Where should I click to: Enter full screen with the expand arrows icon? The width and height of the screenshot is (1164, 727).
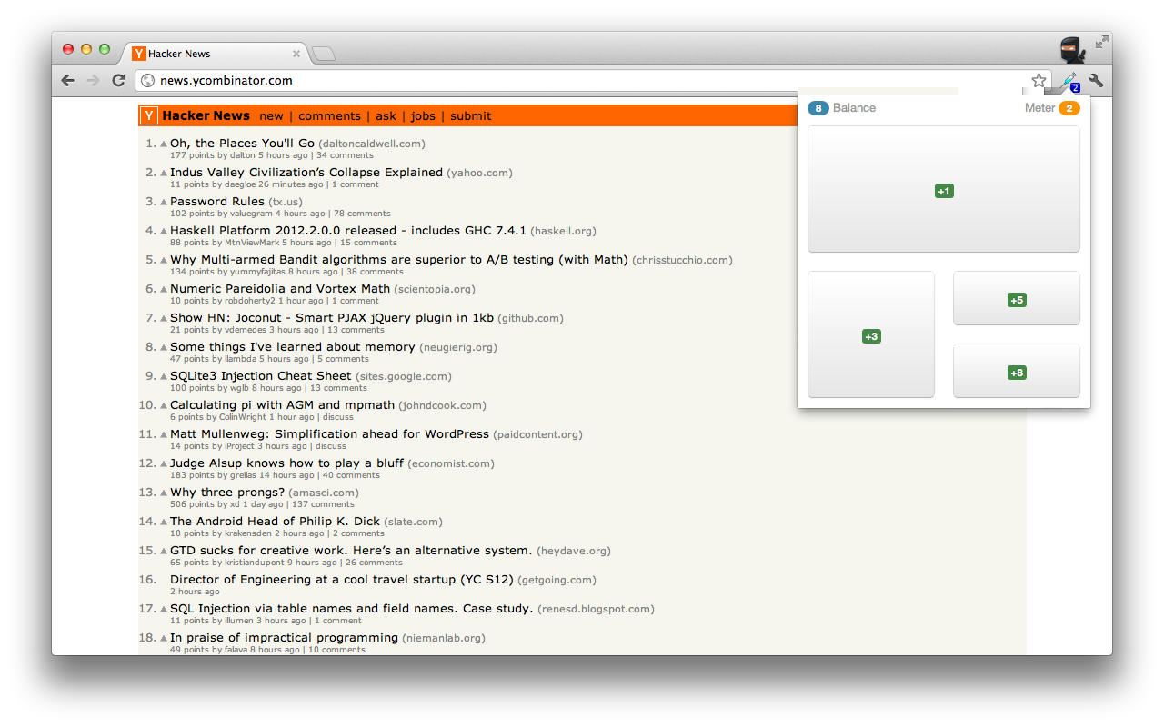tap(1101, 42)
